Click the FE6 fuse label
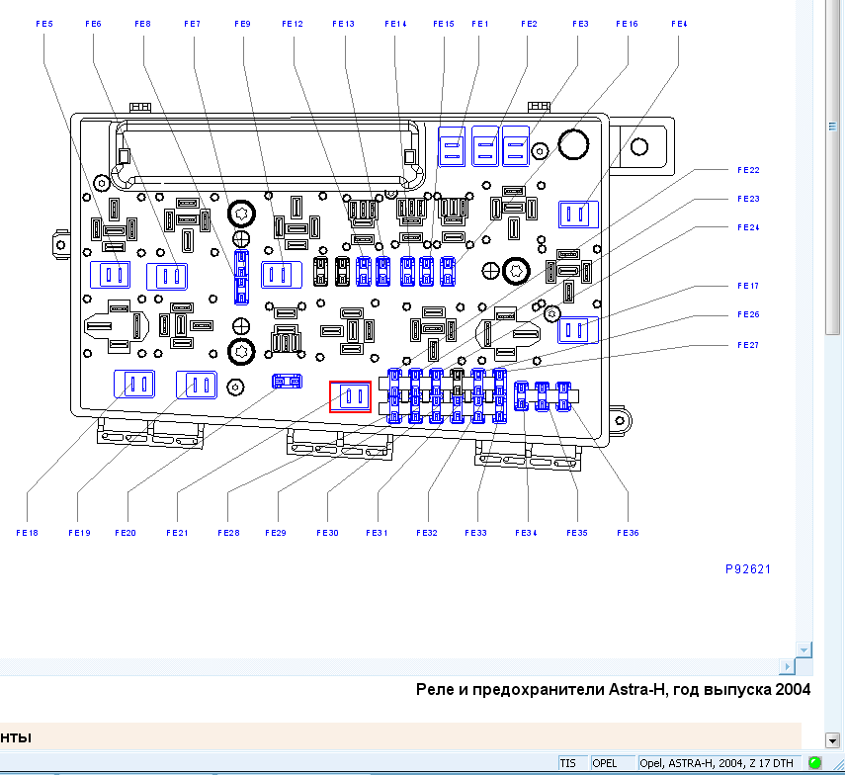The image size is (846, 776). coord(93,24)
